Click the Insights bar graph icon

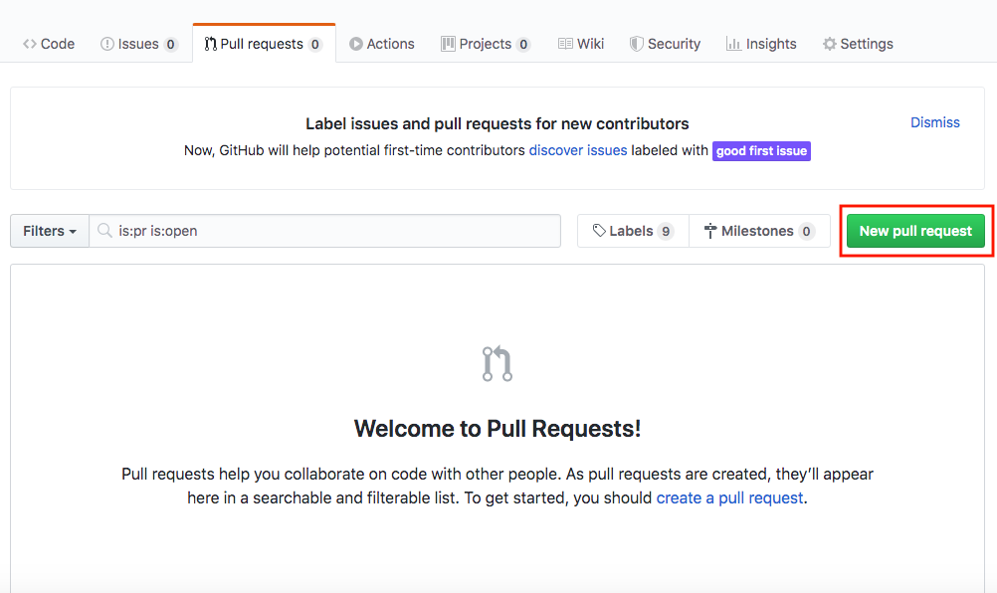[x=733, y=44]
